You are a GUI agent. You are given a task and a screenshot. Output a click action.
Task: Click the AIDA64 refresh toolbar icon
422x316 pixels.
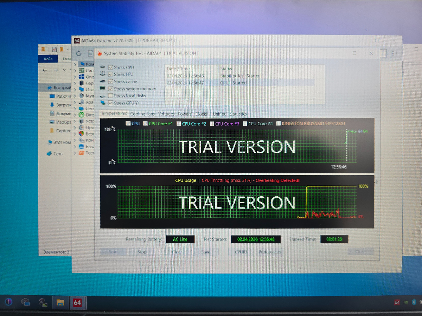79,53
